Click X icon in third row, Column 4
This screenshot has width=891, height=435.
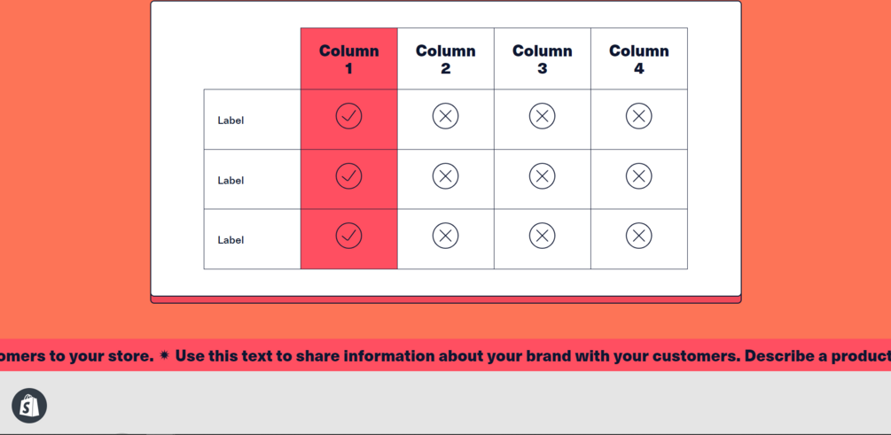pos(638,236)
